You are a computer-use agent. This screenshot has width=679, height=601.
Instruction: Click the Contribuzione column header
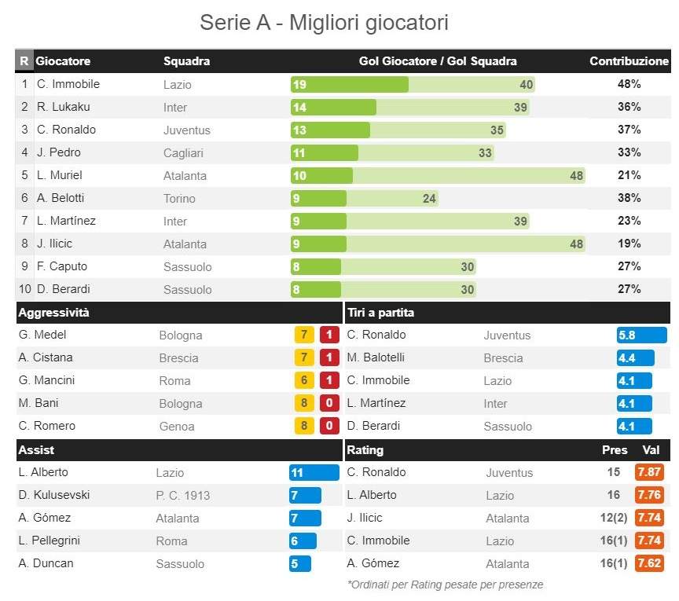629,61
